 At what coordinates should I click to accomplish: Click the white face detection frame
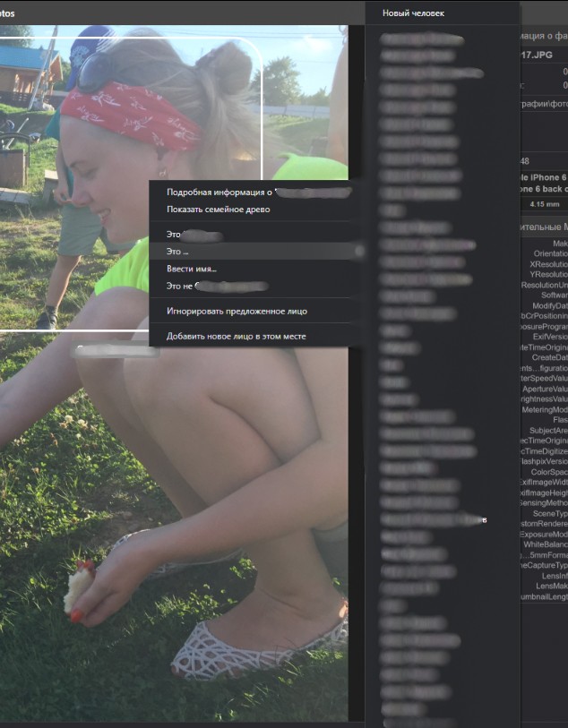pyautogui.click(x=130, y=184)
